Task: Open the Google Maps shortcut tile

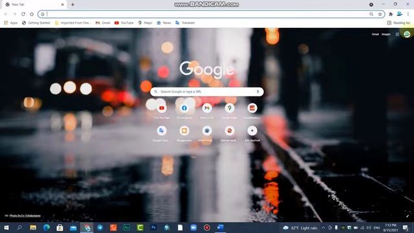Action: (x=230, y=108)
